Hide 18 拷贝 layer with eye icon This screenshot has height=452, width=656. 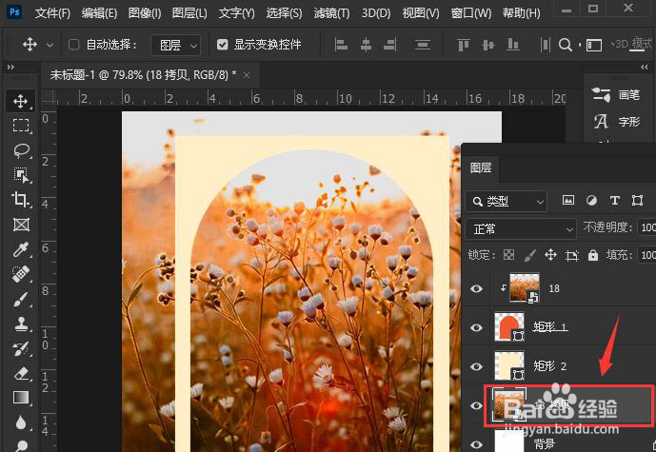click(x=476, y=405)
